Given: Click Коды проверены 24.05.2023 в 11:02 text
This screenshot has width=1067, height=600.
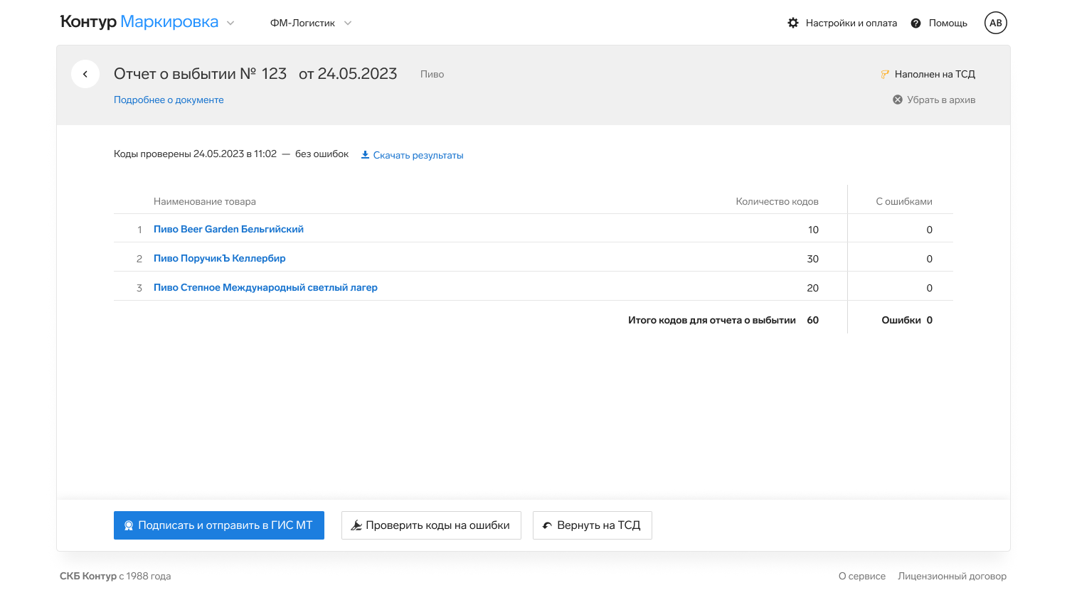Looking at the screenshot, I should [x=195, y=154].
